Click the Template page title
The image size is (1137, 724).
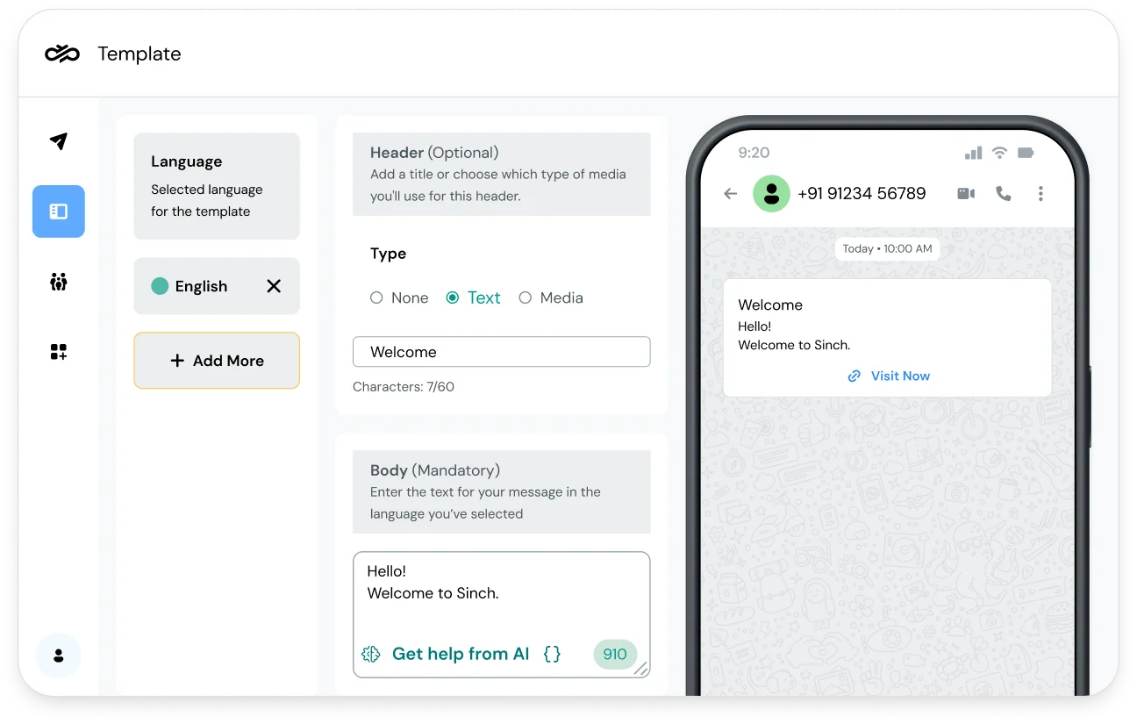pyautogui.click(x=139, y=54)
